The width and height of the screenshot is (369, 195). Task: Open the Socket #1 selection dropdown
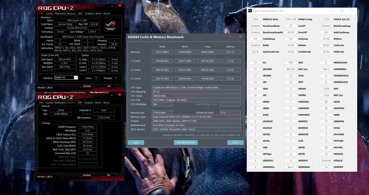(x=66, y=78)
